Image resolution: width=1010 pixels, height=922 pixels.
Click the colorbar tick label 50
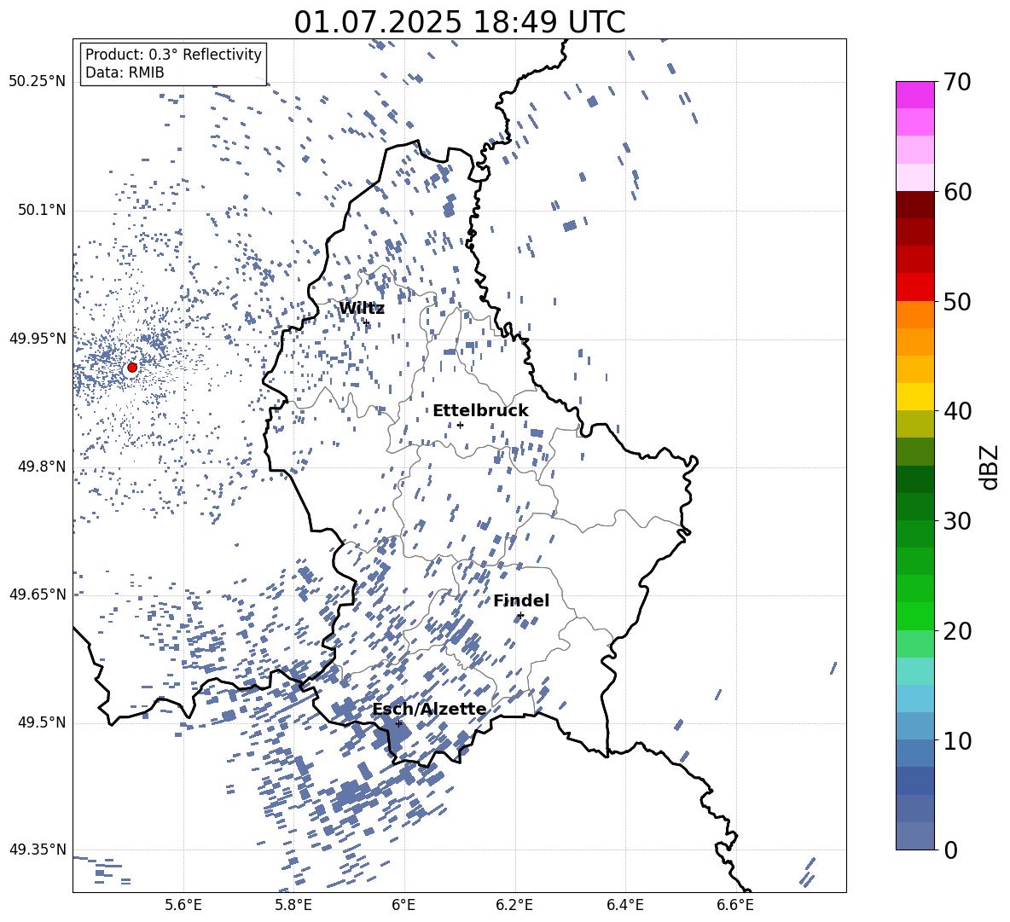(957, 302)
